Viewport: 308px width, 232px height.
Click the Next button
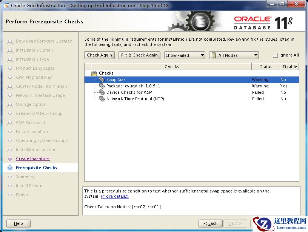[235, 223]
